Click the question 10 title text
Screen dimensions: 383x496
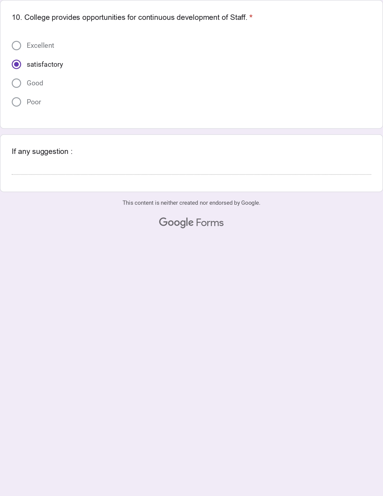pos(129,17)
